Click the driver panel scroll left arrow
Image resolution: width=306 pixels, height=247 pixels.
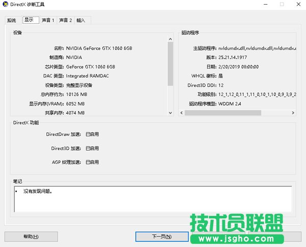182,113
